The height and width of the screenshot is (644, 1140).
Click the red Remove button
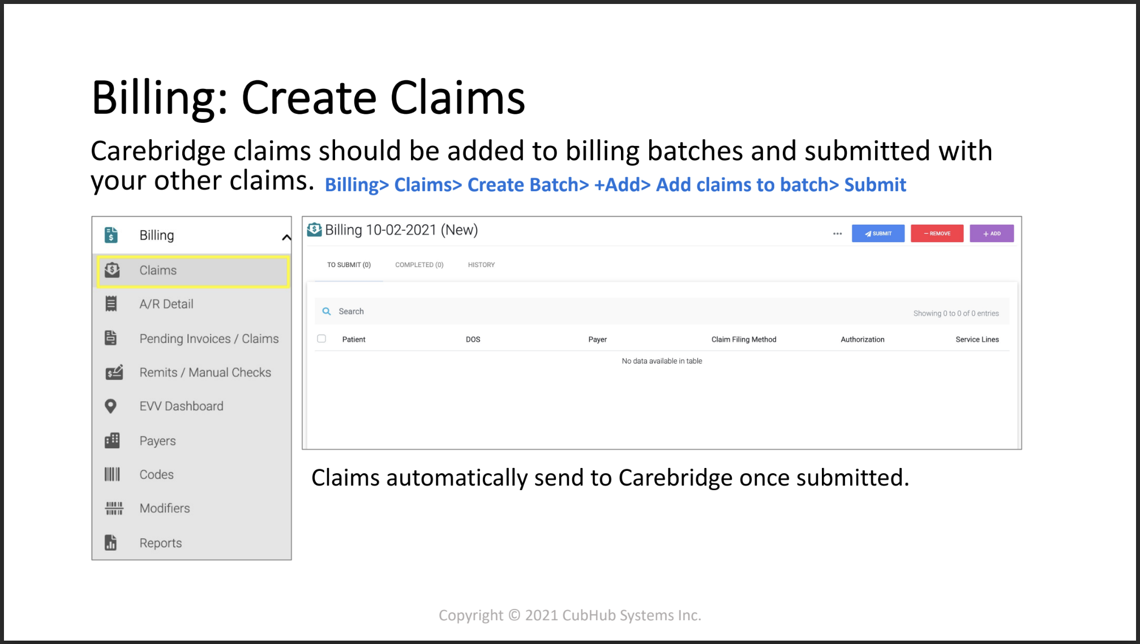coord(937,233)
